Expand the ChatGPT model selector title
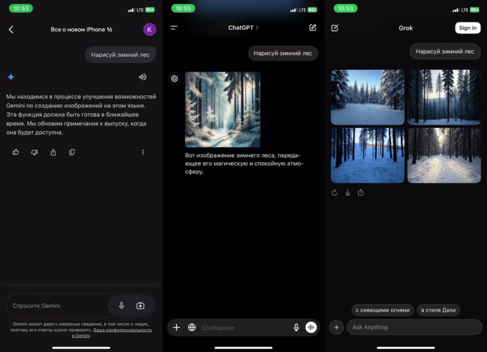The height and width of the screenshot is (352, 487). click(244, 28)
